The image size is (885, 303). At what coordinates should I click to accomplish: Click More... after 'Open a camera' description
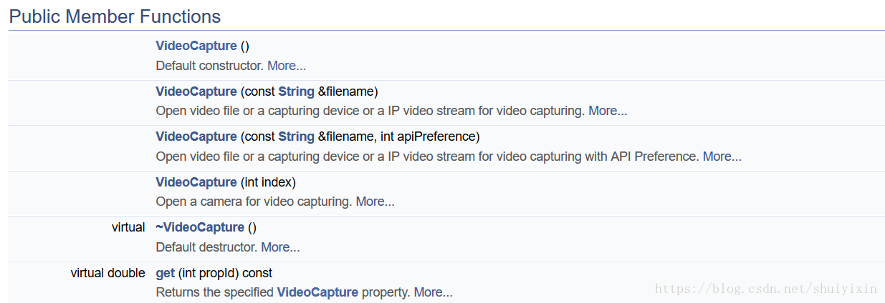[x=375, y=202]
